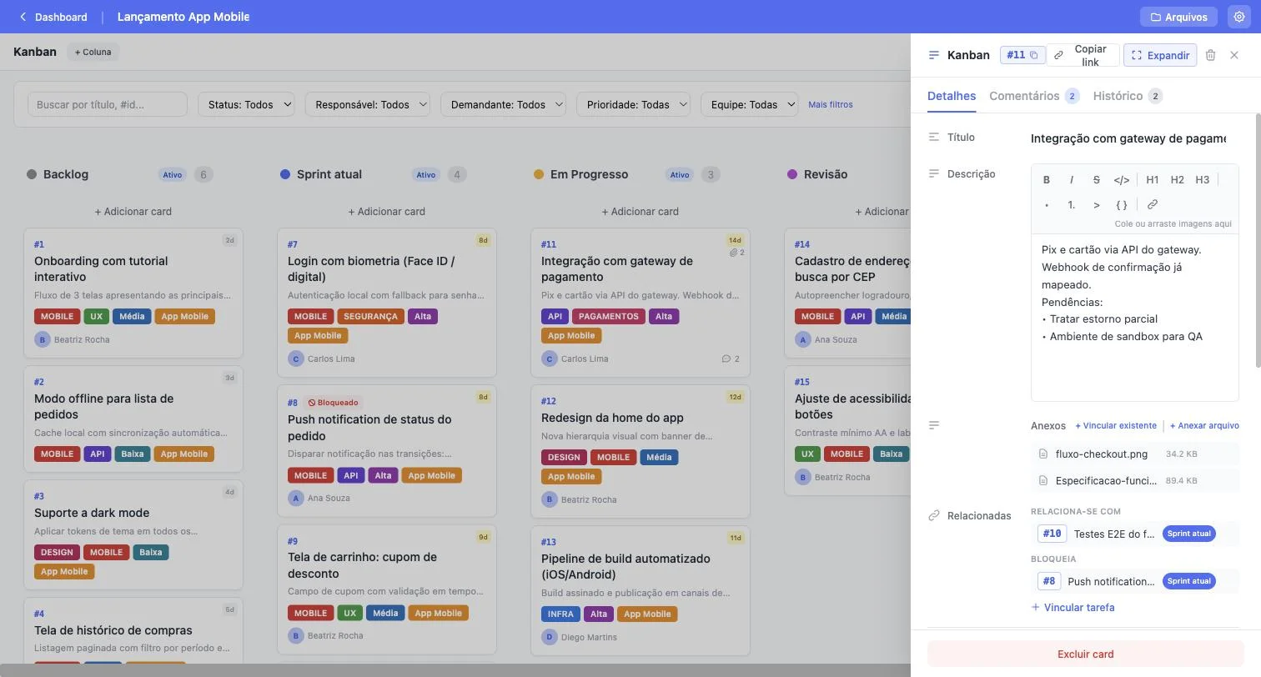
Task: Apply italic formatting in description editor
Action: (1072, 179)
